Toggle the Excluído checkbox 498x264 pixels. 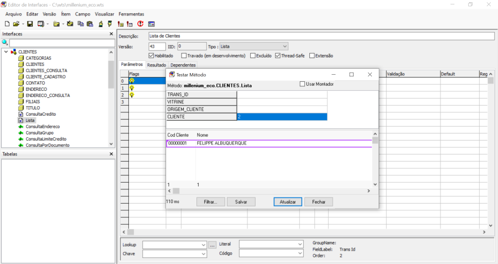pos(253,55)
